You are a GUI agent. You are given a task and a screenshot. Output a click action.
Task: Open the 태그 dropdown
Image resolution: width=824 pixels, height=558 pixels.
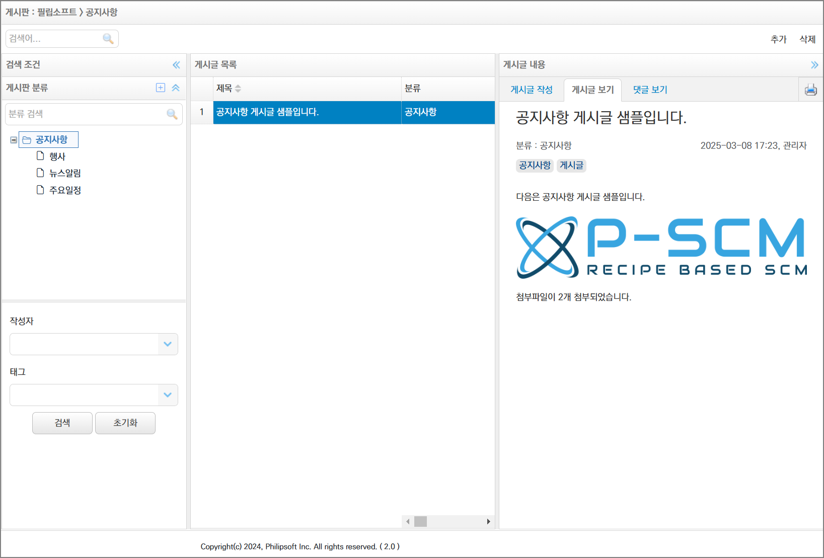[x=168, y=395]
